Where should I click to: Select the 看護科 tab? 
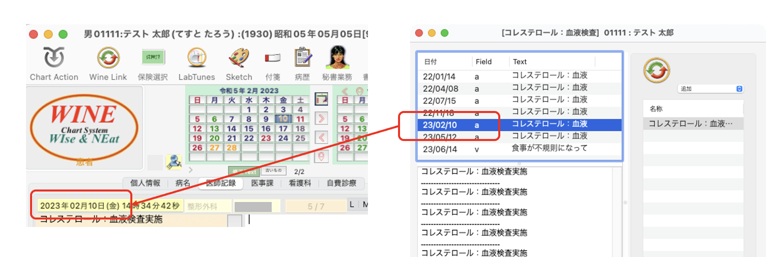point(300,183)
